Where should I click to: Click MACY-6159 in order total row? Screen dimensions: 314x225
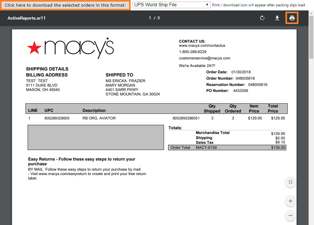tap(206, 148)
